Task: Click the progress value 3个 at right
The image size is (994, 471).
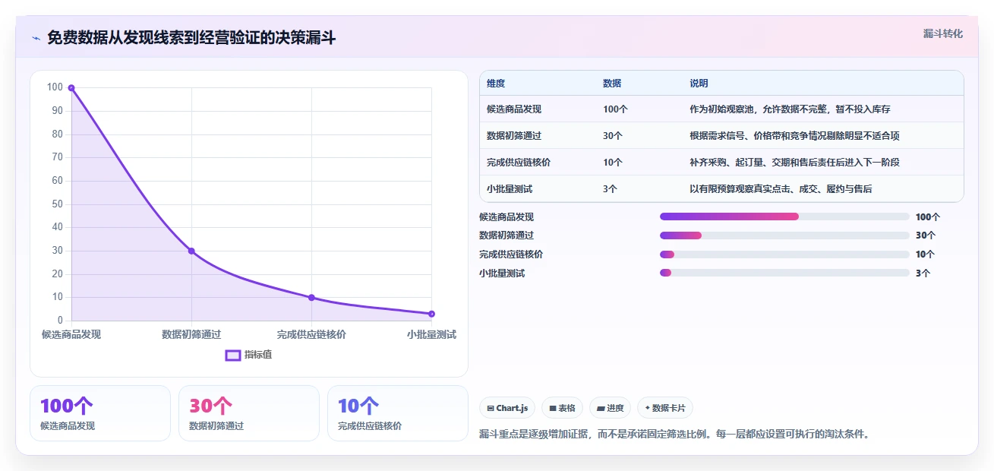Action: coord(923,273)
